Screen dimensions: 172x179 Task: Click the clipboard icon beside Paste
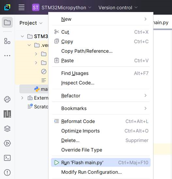point(57,61)
